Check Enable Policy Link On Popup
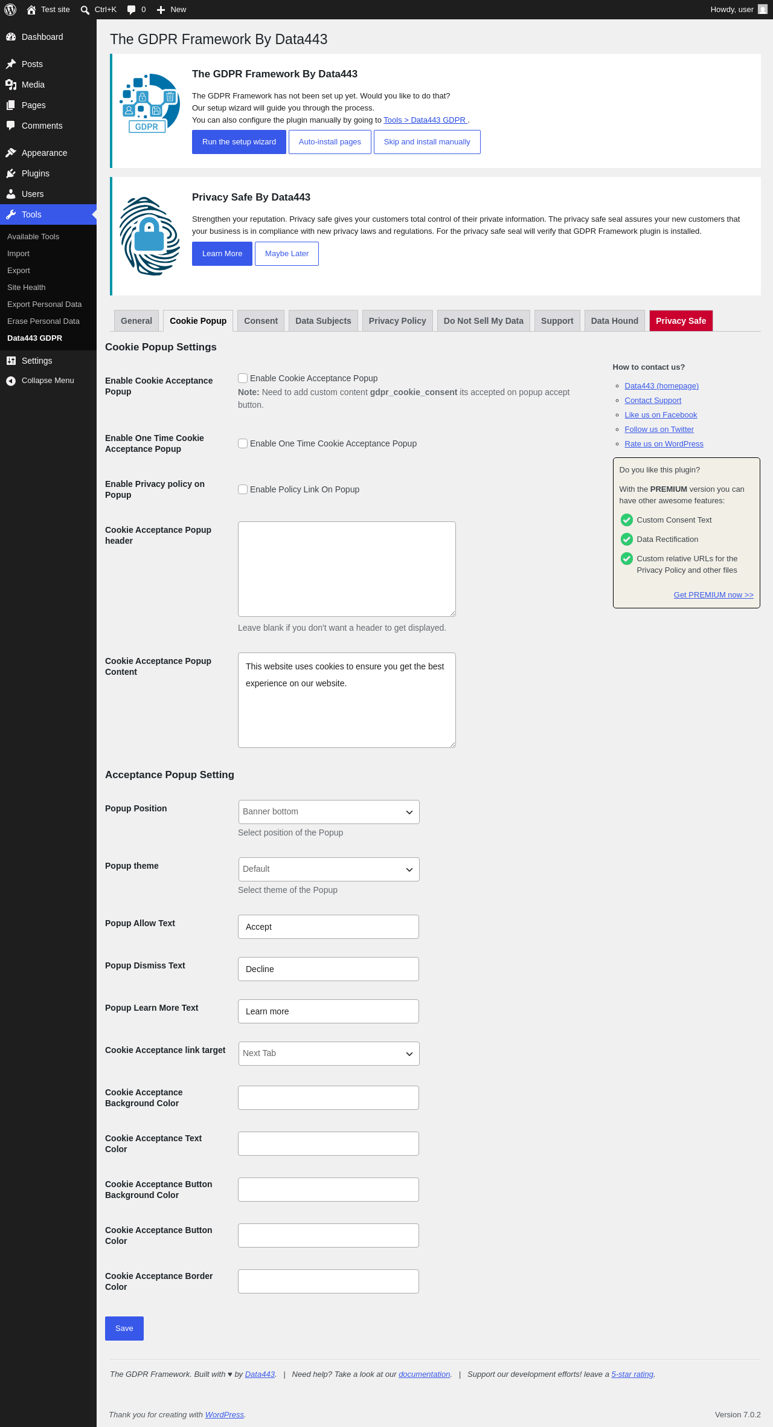Image resolution: width=773 pixels, height=1427 pixels. point(243,489)
